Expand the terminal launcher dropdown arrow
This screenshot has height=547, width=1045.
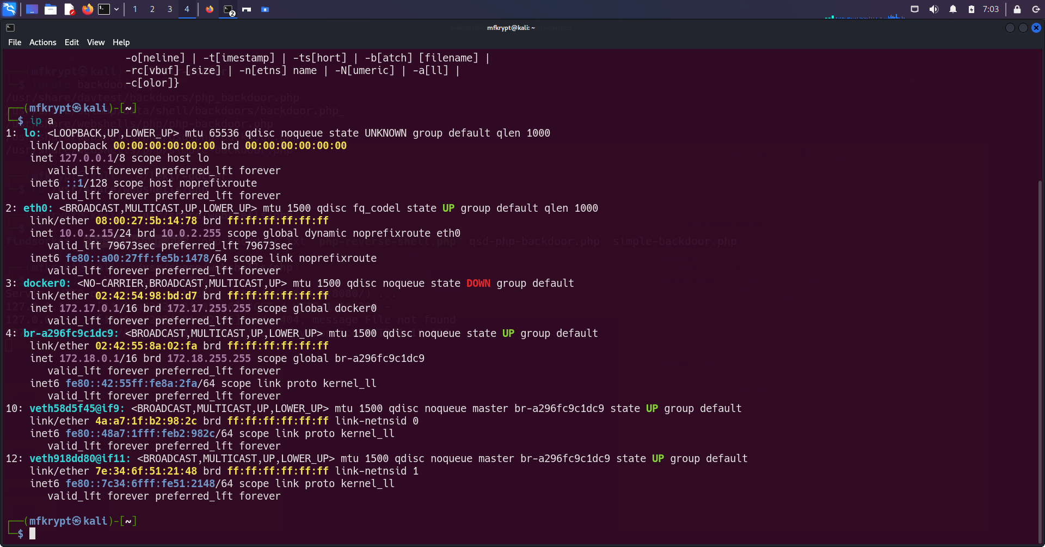pos(116,9)
